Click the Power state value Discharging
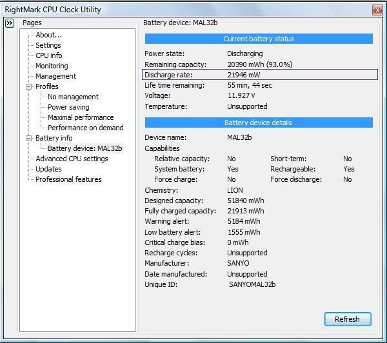The image size is (387, 343). (245, 54)
